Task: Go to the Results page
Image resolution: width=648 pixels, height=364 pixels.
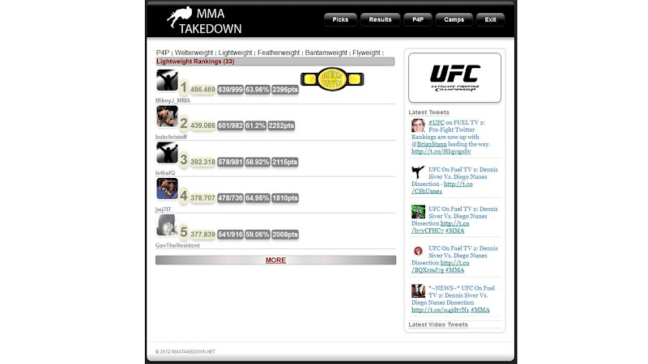Action: pos(380,19)
